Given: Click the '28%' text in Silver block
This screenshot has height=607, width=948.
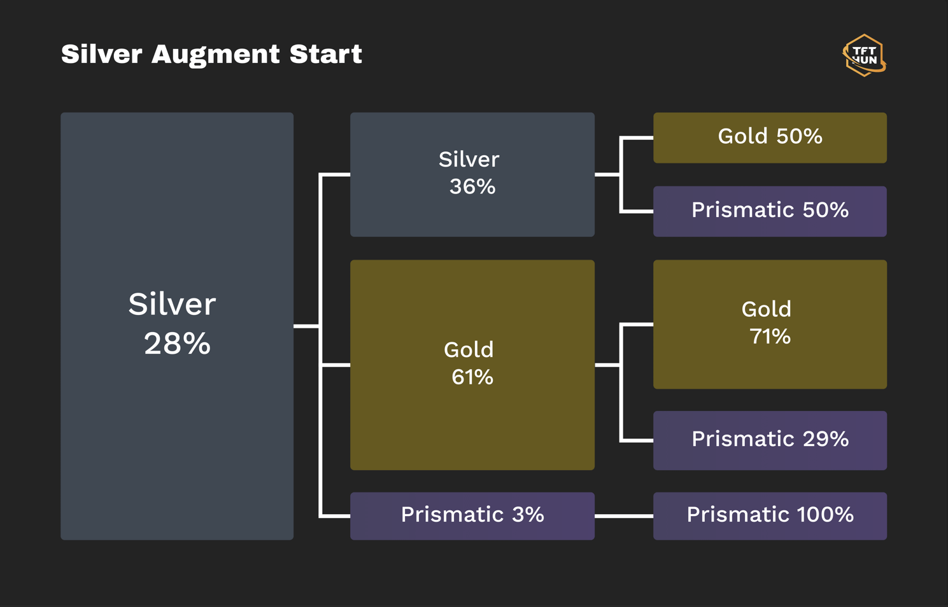Looking at the screenshot, I should (x=177, y=344).
